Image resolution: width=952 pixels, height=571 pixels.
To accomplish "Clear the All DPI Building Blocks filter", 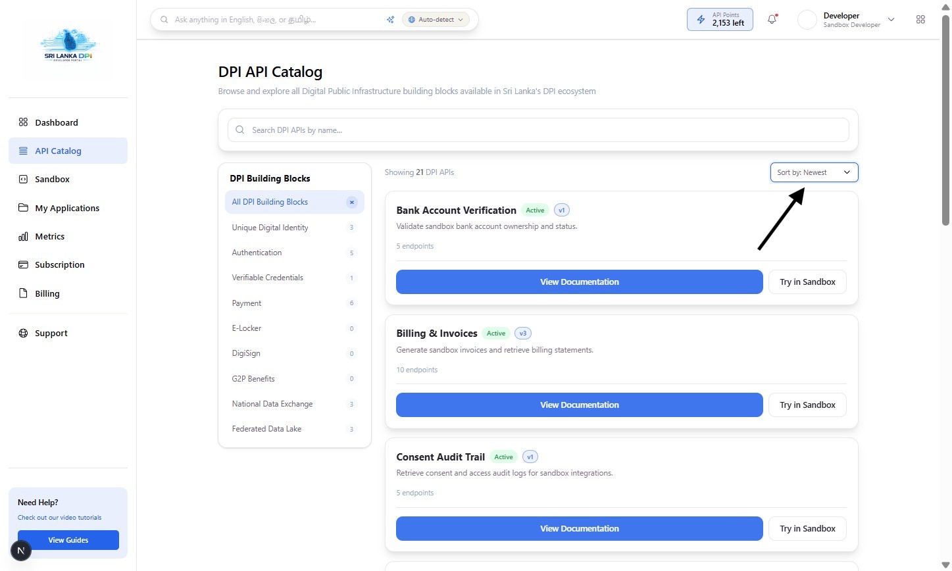I will pos(352,202).
